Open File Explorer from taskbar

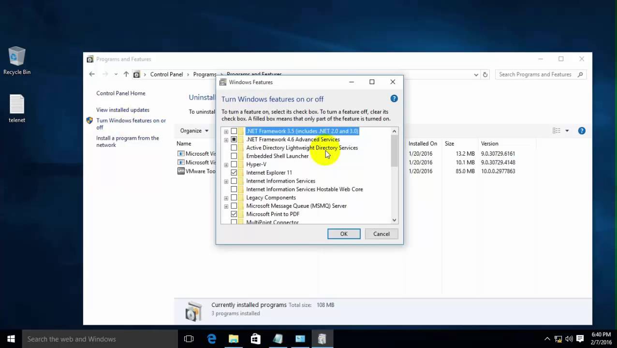[234, 339]
